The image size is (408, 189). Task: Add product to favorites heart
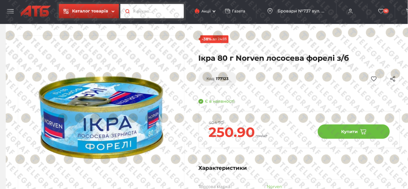click(x=374, y=79)
